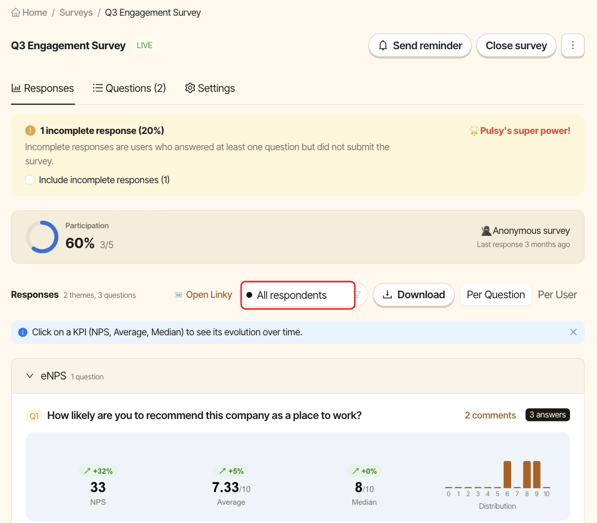
Task: Click the LIVE status badge
Action: tap(145, 46)
